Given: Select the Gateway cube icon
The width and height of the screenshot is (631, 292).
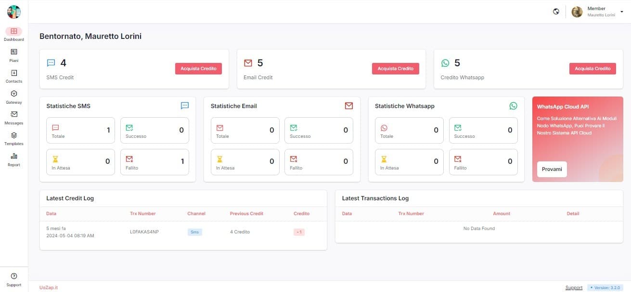Looking at the screenshot, I should point(14,94).
